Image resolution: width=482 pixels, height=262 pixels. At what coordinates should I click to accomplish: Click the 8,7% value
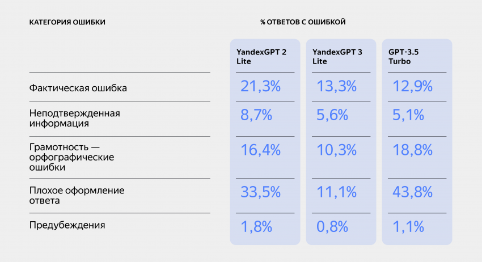pyautogui.click(x=256, y=116)
